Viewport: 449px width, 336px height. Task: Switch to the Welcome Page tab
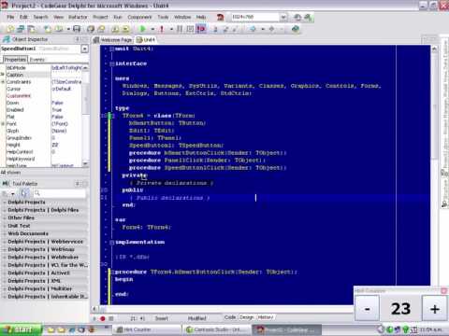coord(113,40)
